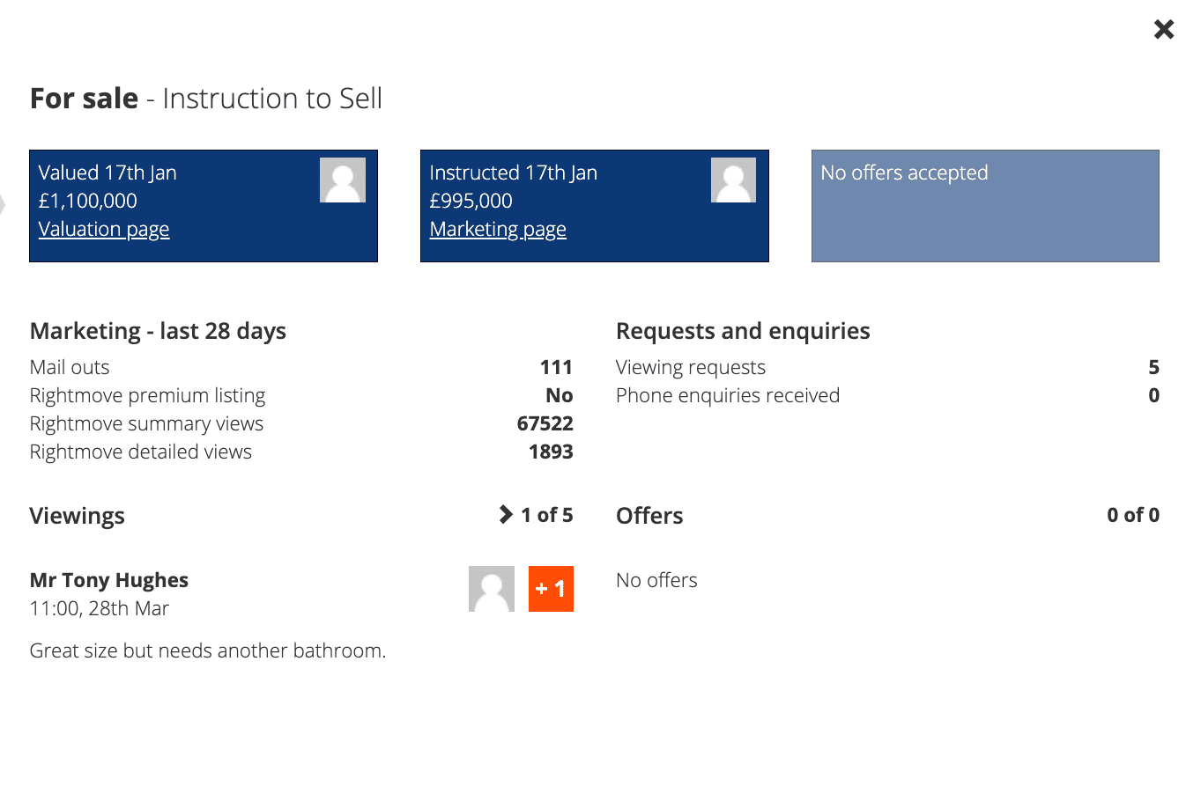Click Rightmove summary views value 67522

click(x=545, y=423)
